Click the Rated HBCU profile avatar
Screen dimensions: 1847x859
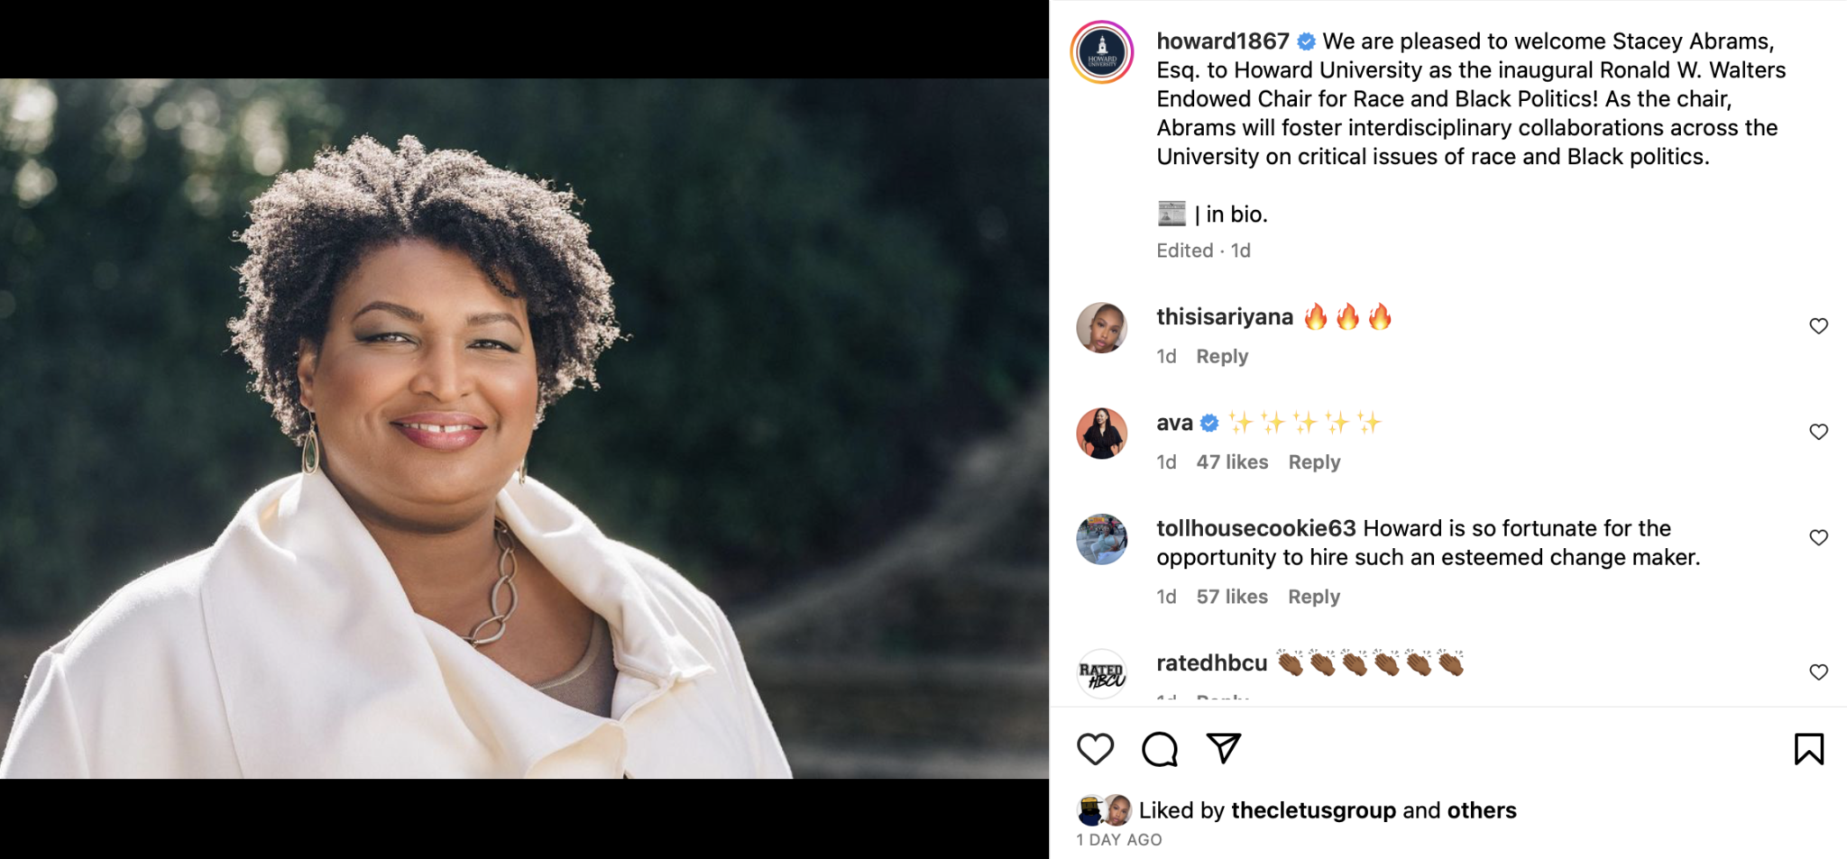coord(1102,672)
